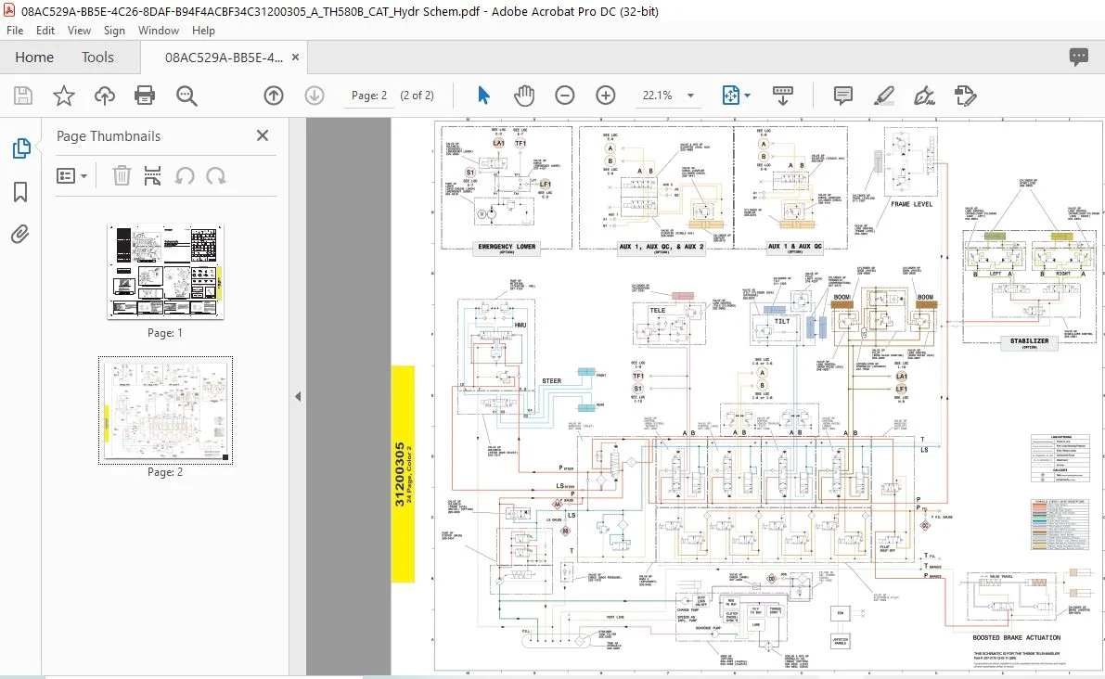Open thumbnail options dropdown
1105x679 pixels.
(71, 175)
